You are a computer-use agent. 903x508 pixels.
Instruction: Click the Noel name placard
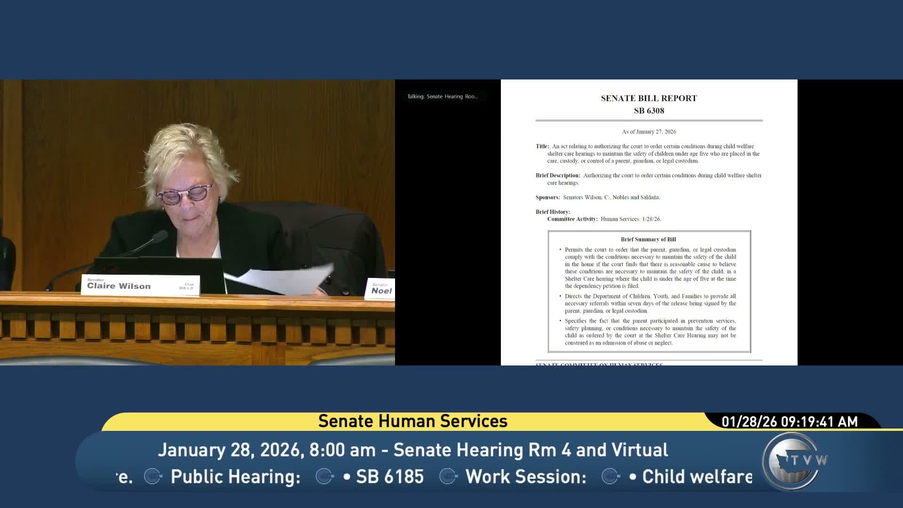[x=380, y=289]
